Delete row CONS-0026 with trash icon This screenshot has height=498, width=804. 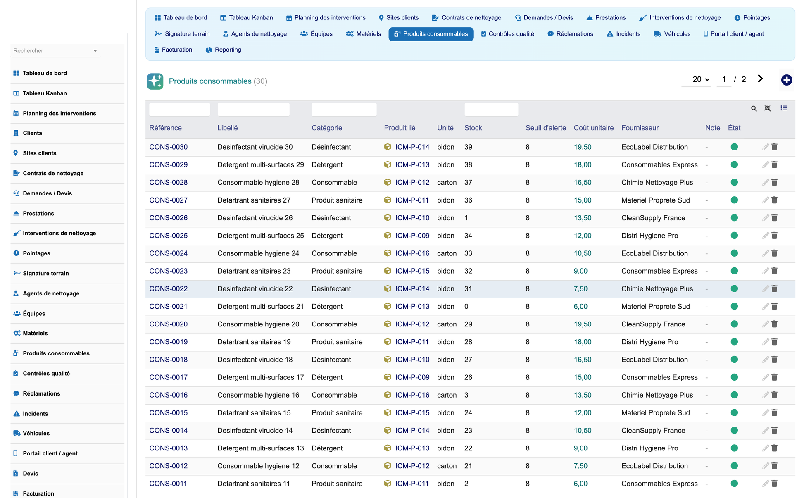(x=774, y=218)
